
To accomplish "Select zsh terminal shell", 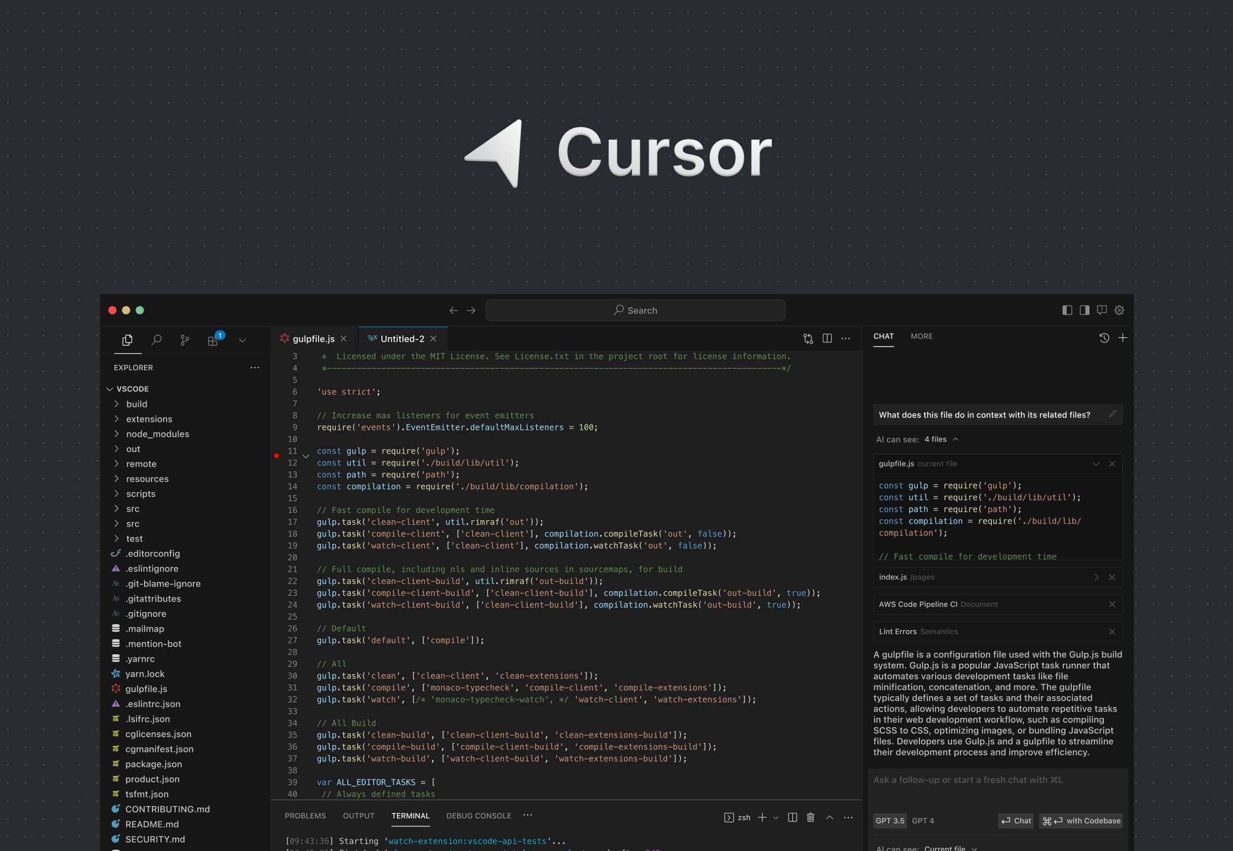I will click(737, 817).
